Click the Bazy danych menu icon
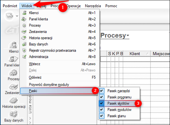170x125 pixels. coord(24,44)
